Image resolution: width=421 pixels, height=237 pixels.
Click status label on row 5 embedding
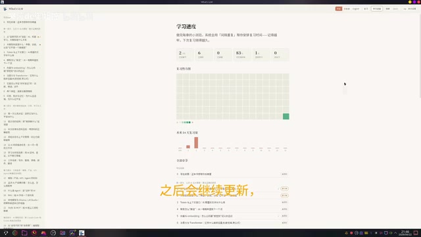285,216
